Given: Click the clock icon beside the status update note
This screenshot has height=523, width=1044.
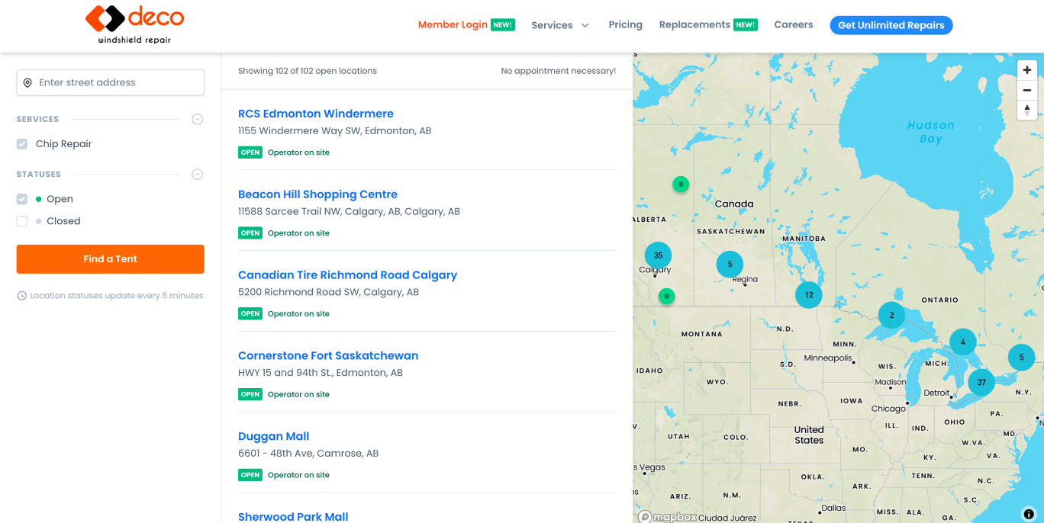Looking at the screenshot, I should (22, 295).
